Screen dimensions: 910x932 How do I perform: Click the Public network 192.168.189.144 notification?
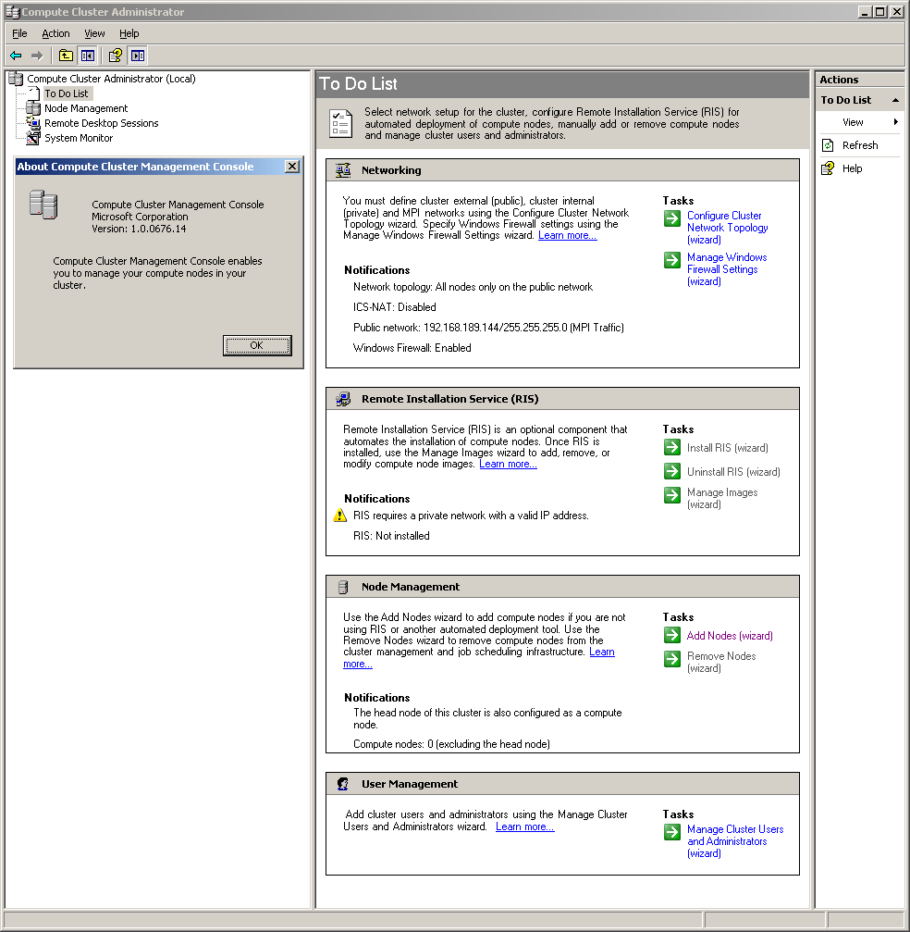(x=488, y=329)
